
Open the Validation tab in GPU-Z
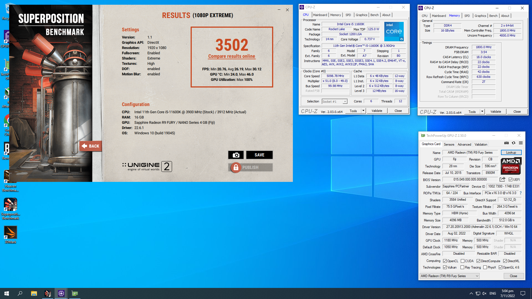(x=481, y=145)
